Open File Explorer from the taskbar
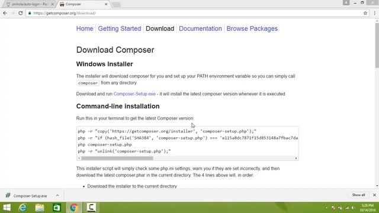The width and height of the screenshot is (379, 213). click(x=40, y=208)
